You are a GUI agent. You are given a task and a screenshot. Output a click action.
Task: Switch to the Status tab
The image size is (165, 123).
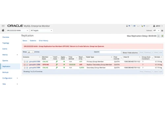tap(25, 41)
